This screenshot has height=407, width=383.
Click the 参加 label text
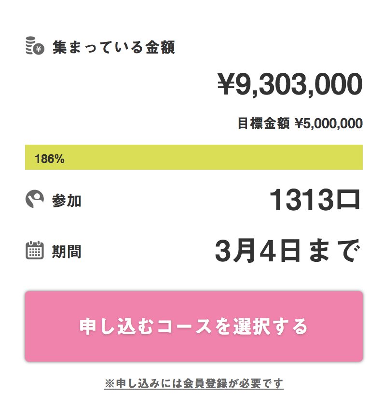pos(67,201)
